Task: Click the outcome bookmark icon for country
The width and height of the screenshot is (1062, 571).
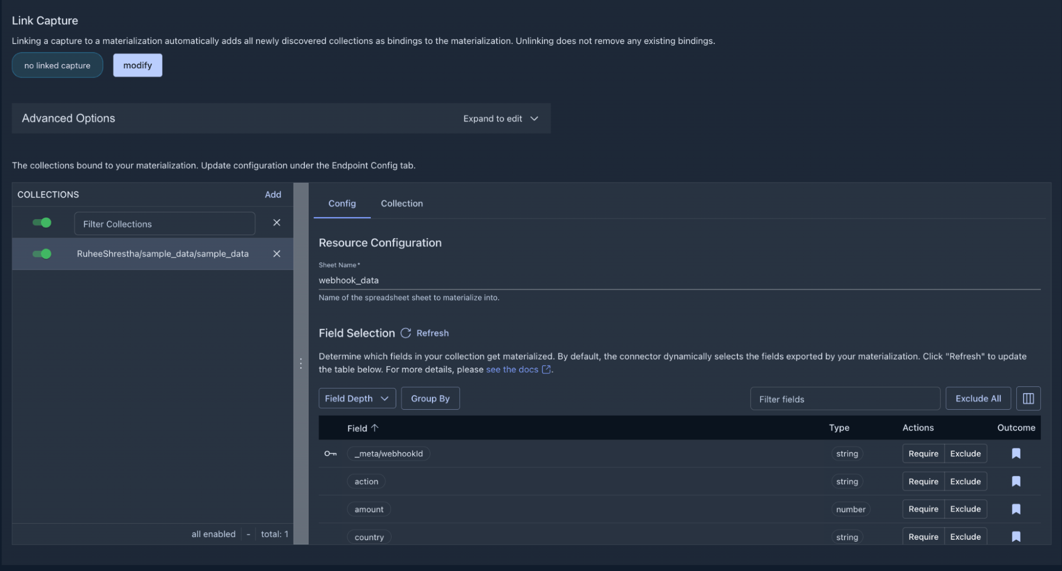Action: pyautogui.click(x=1016, y=537)
